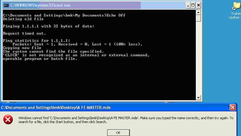Click the error dialog title bar path

coord(56,107)
